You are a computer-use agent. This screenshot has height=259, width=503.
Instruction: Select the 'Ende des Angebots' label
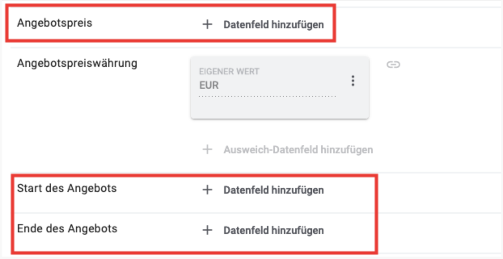[x=67, y=229]
